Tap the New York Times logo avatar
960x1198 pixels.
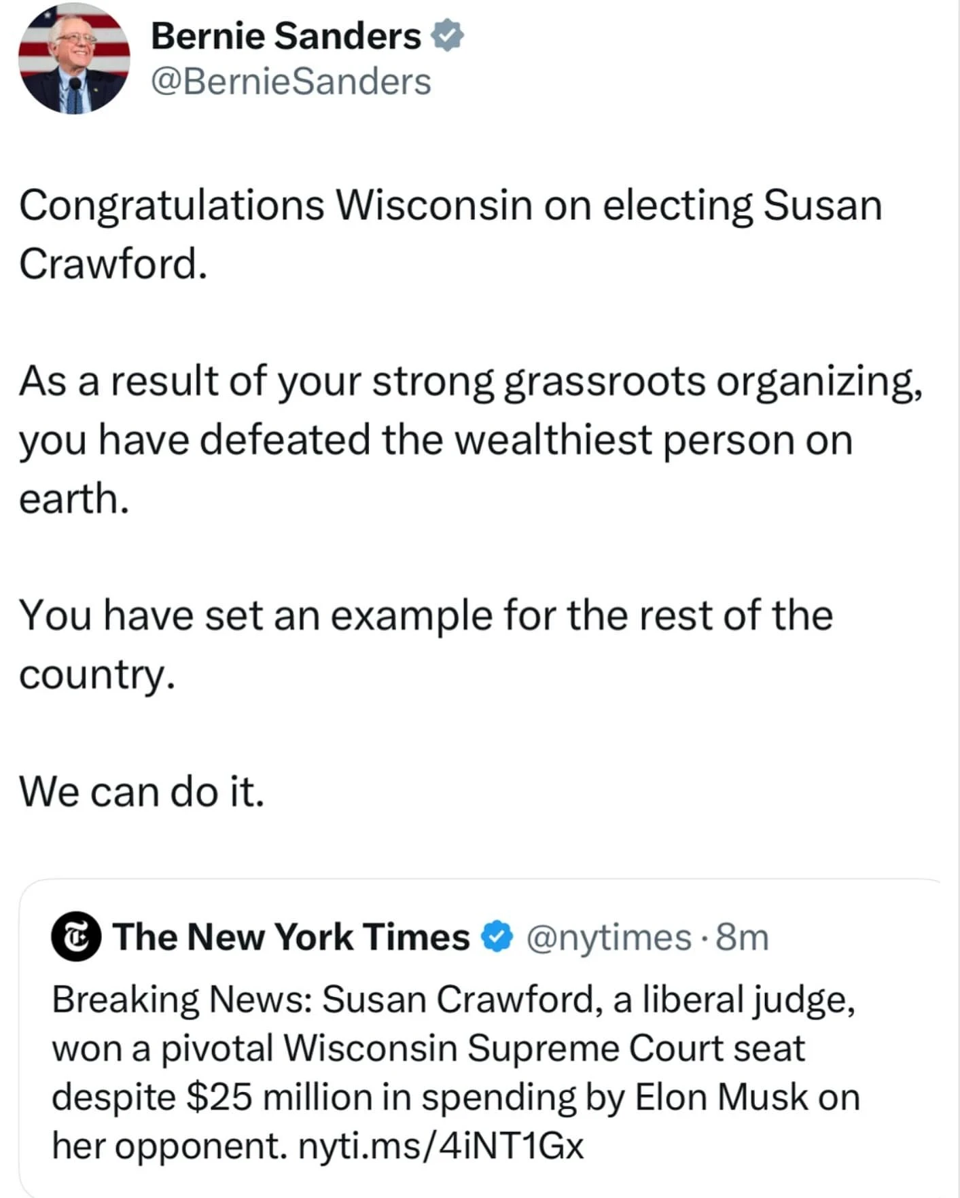tap(76, 937)
